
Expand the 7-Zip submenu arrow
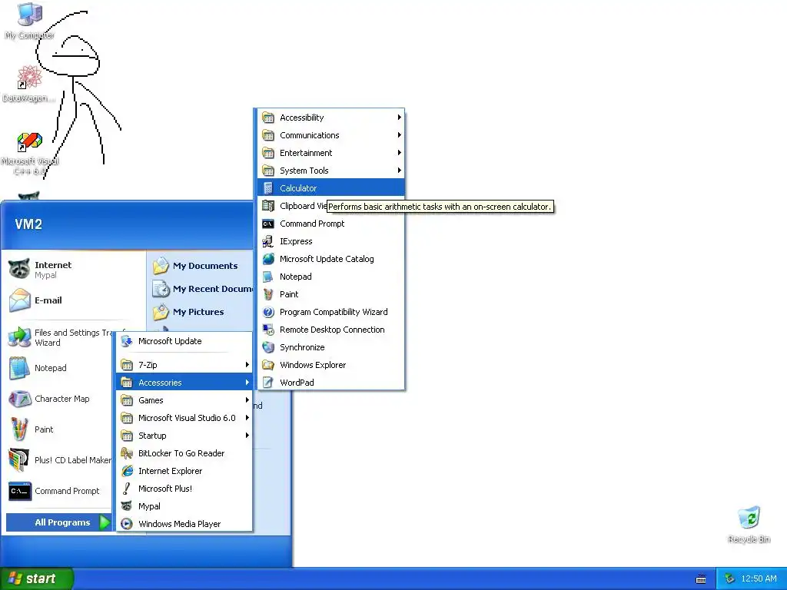[247, 365]
